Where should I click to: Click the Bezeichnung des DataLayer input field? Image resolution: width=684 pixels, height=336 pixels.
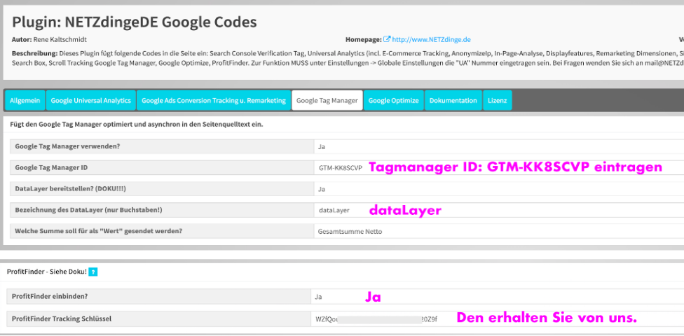tap(498, 210)
